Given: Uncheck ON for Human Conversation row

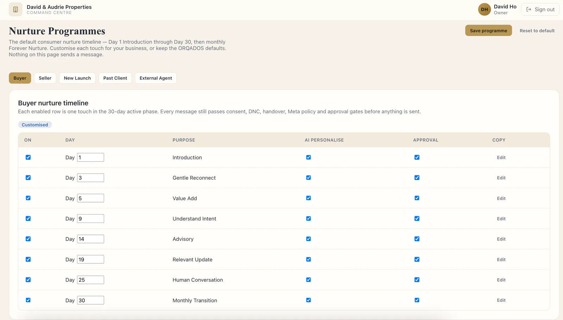Looking at the screenshot, I should click(x=28, y=280).
